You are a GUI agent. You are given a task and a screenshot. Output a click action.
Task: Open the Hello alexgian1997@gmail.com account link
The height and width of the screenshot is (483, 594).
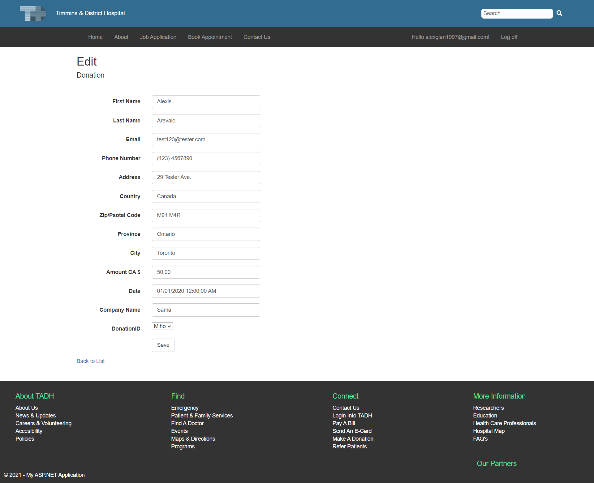tap(450, 37)
